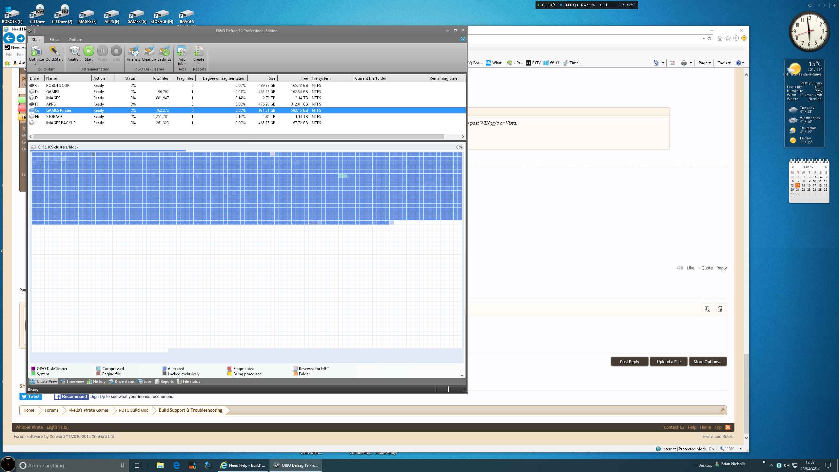Open DiskCleaner Settings icon
The image size is (839, 472).
click(165, 51)
